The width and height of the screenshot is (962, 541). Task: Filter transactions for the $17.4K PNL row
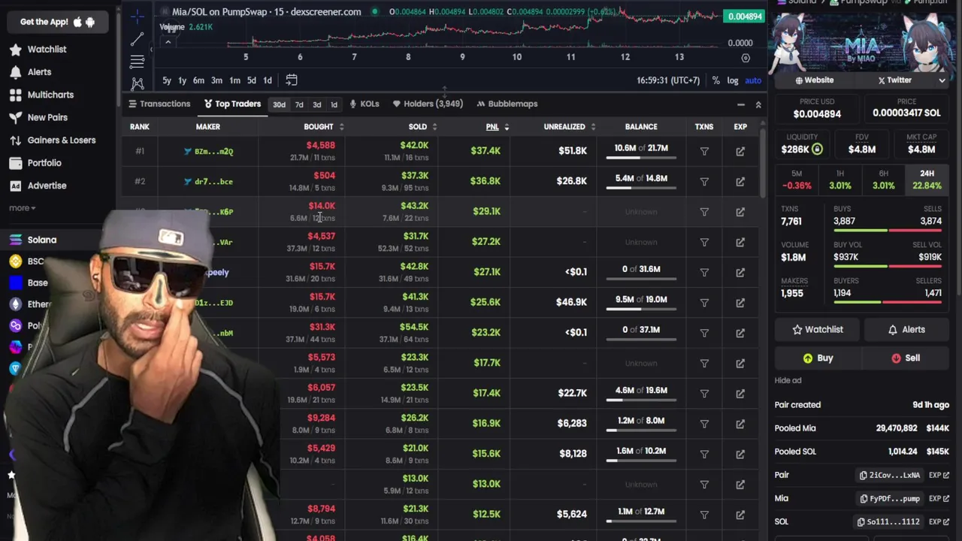(x=704, y=393)
